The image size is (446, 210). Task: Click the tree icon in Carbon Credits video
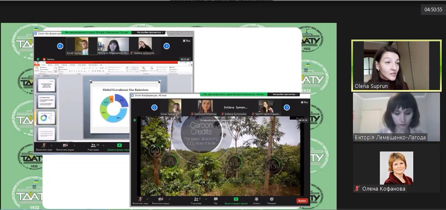click(x=154, y=151)
